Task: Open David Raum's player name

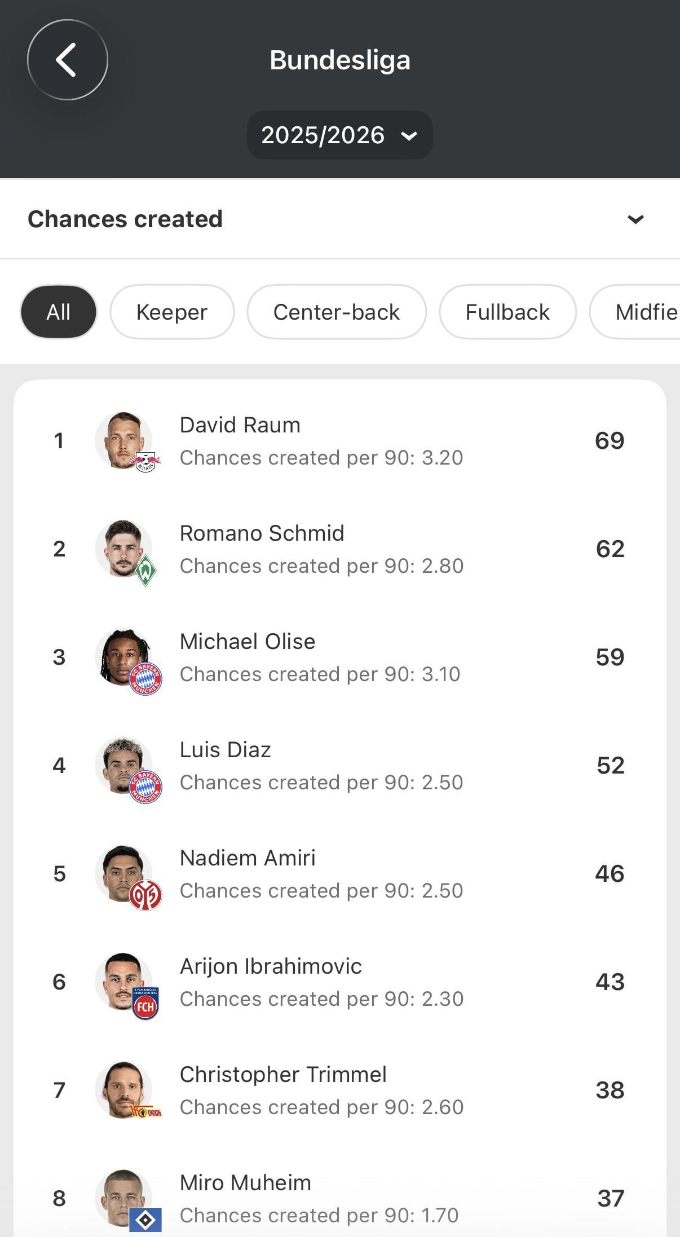Action: pos(240,425)
